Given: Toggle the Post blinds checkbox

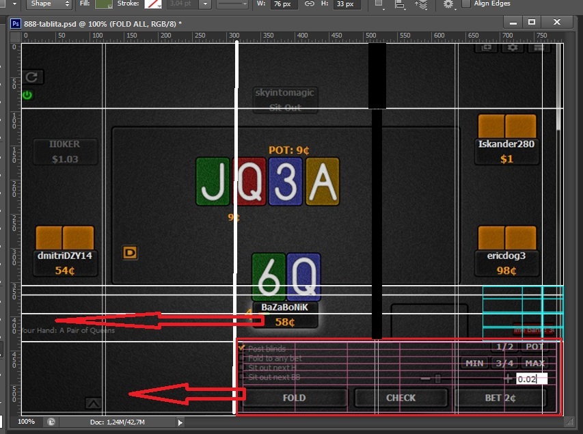Looking at the screenshot, I should tap(242, 348).
